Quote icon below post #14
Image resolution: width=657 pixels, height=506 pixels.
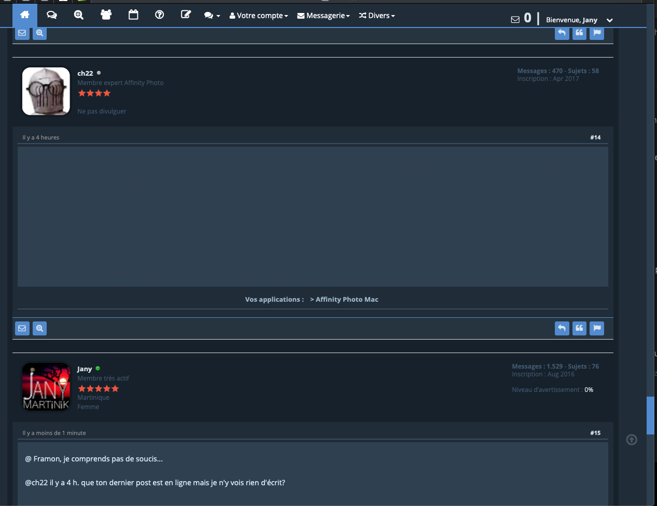pos(579,328)
